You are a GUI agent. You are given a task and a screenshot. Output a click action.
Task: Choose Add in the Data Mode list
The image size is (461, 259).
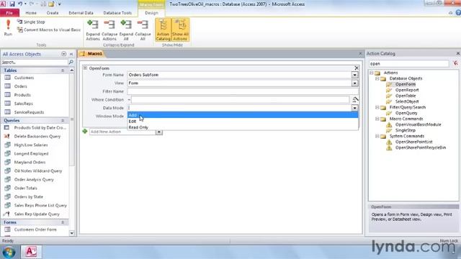click(x=243, y=115)
